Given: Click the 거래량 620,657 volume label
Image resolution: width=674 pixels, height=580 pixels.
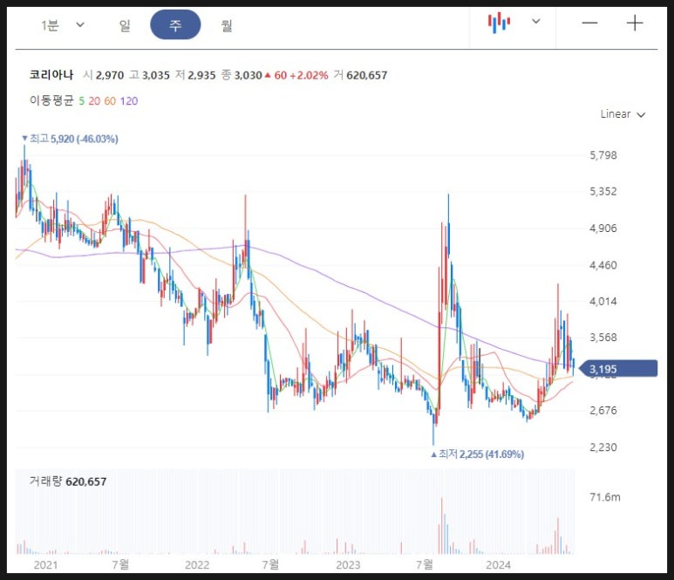Looking at the screenshot, I should [x=68, y=481].
